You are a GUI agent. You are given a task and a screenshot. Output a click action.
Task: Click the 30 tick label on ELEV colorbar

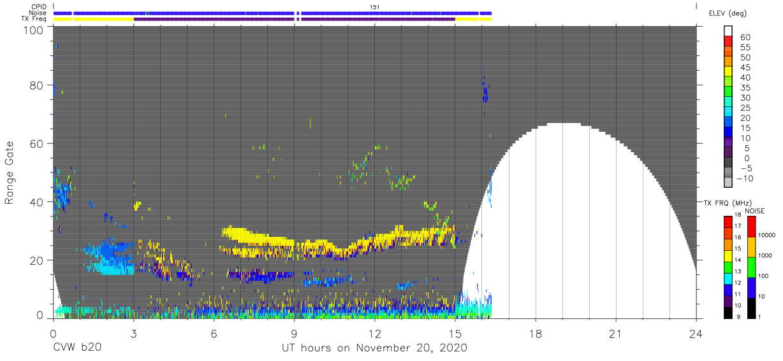coord(745,97)
